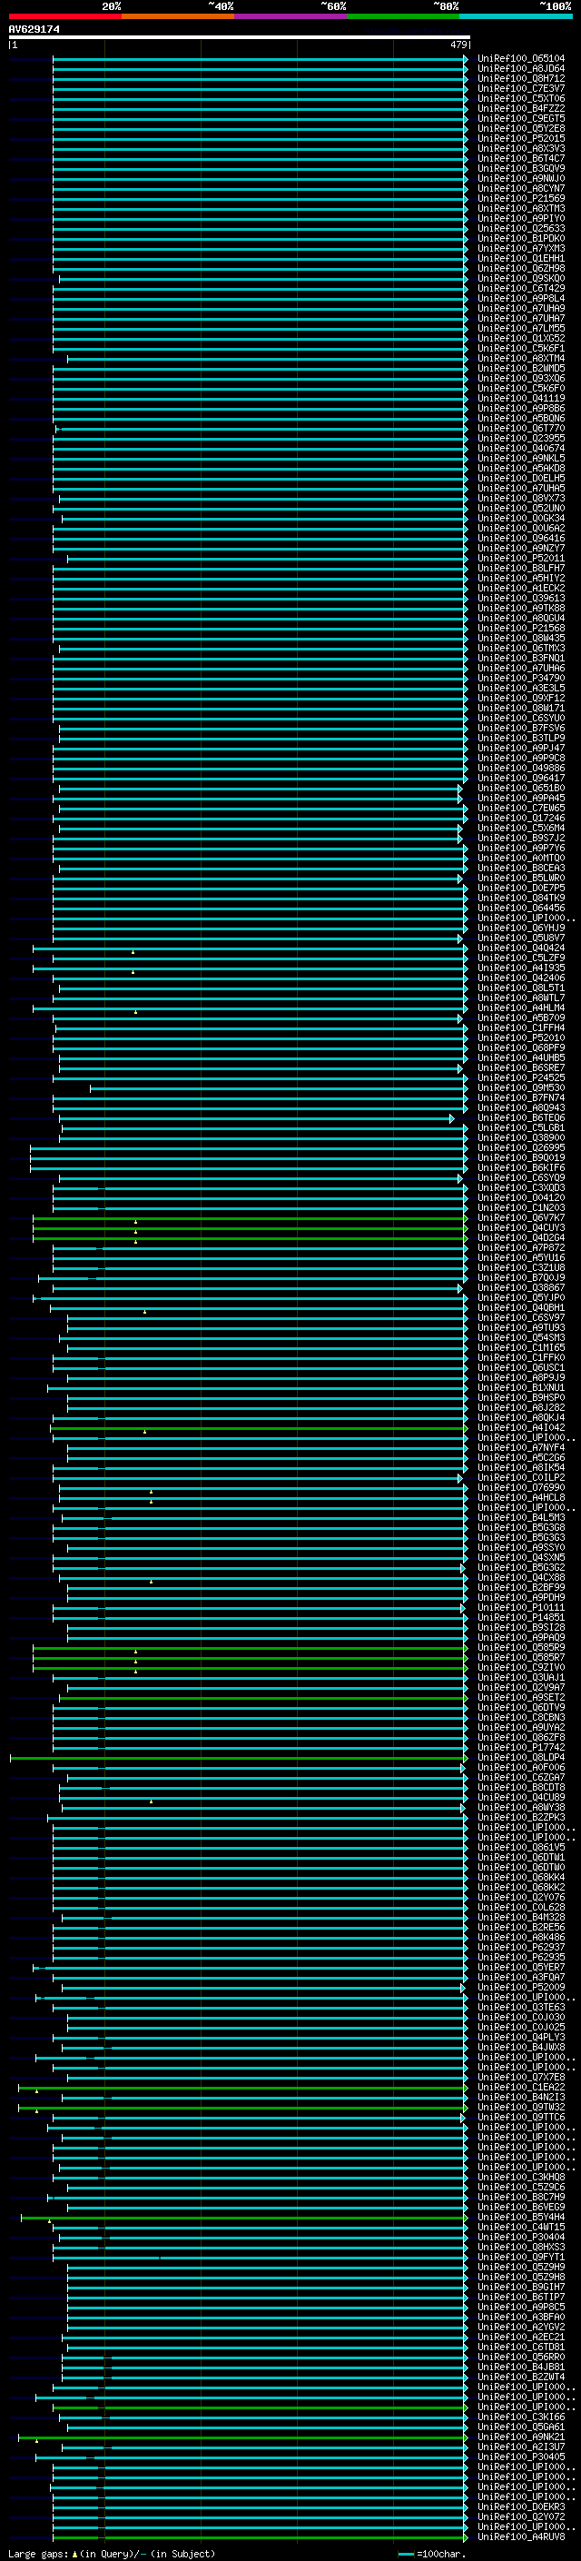Select the UniRef100_Q4PLY3 label
This screenshot has width=581, height=2561.
pos(520,2037)
